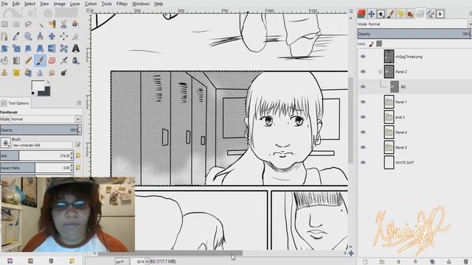This screenshot has width=472, height=265.
Task: Open the Windows menu
Action: pos(141,4)
